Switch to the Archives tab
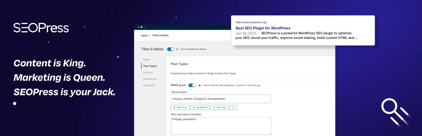 pos(148,73)
